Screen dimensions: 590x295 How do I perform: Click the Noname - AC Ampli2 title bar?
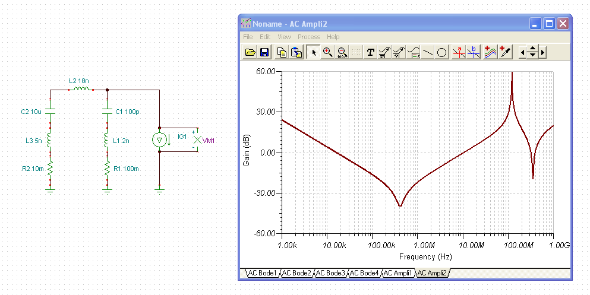pyautogui.click(x=384, y=24)
